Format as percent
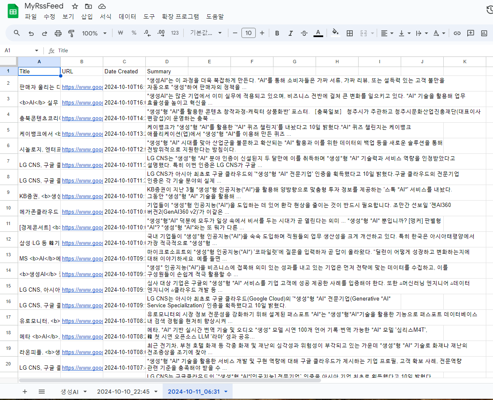The width and height of the screenshot is (493, 400). tap(134, 33)
